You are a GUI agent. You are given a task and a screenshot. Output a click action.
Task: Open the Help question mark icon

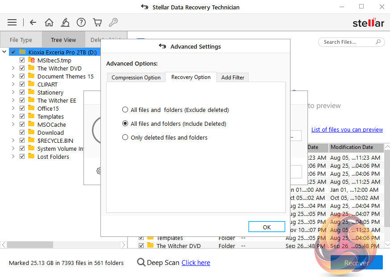point(81,22)
